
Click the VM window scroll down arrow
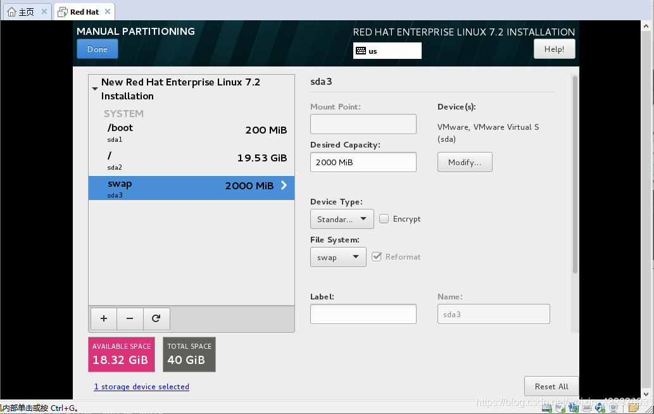point(646,394)
